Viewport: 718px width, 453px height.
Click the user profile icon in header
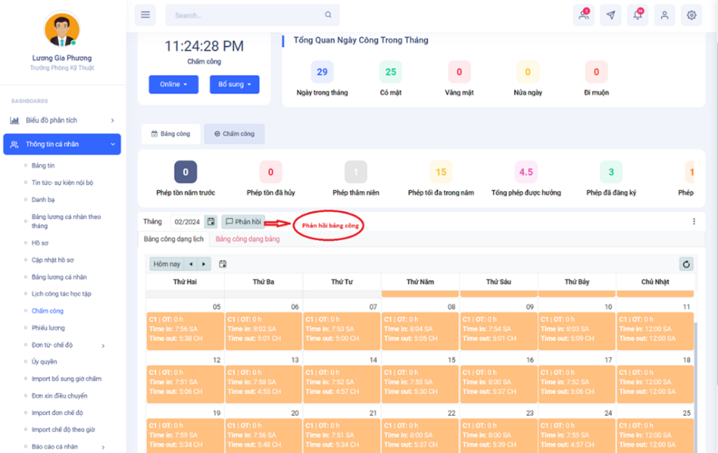tap(665, 15)
